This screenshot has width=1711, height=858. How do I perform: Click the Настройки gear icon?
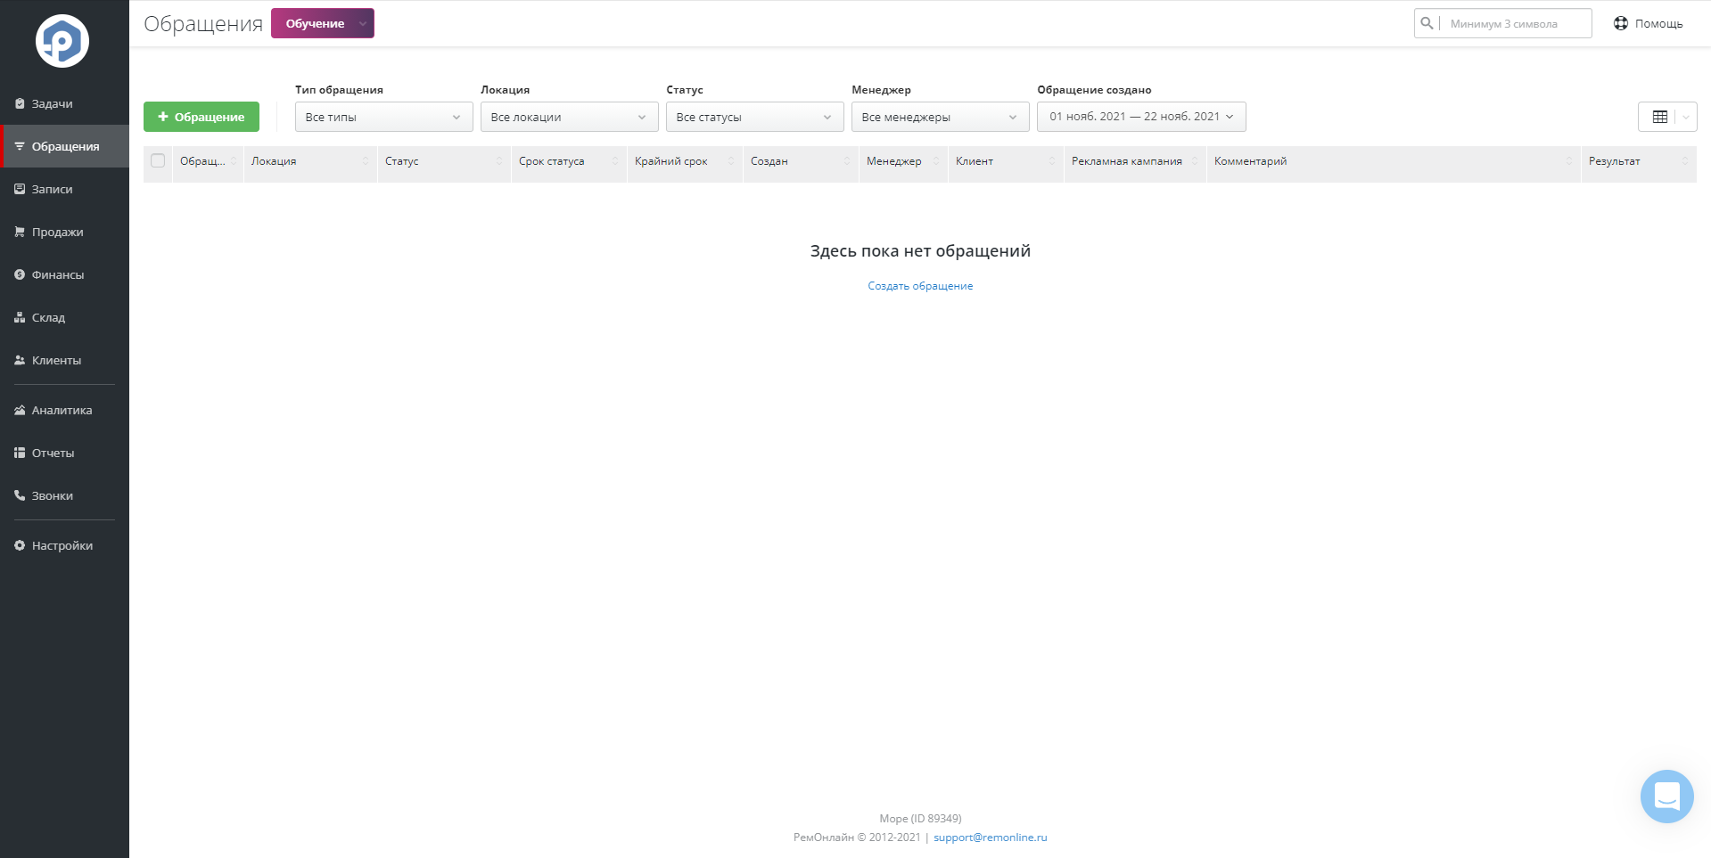click(20, 545)
